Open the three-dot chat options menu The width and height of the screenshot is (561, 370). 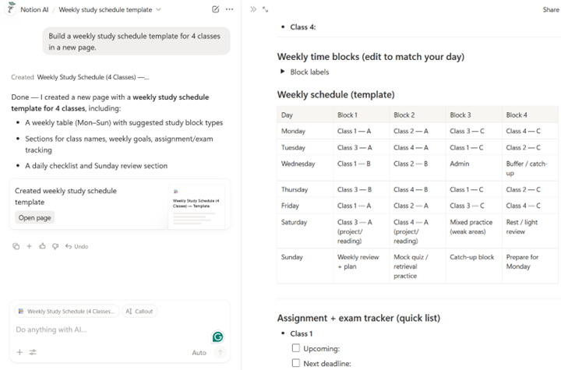(229, 9)
